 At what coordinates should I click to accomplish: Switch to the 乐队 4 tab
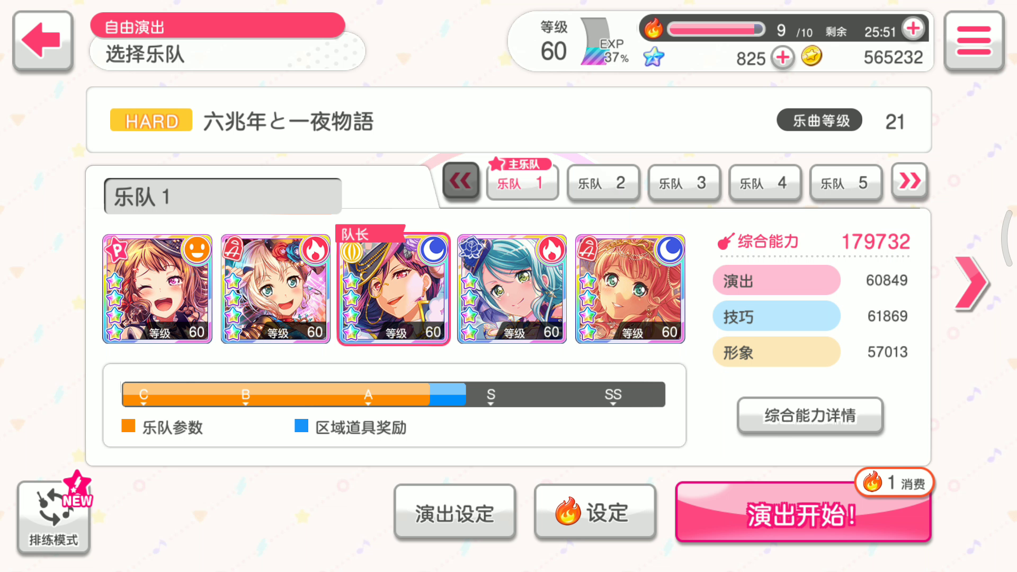point(764,183)
